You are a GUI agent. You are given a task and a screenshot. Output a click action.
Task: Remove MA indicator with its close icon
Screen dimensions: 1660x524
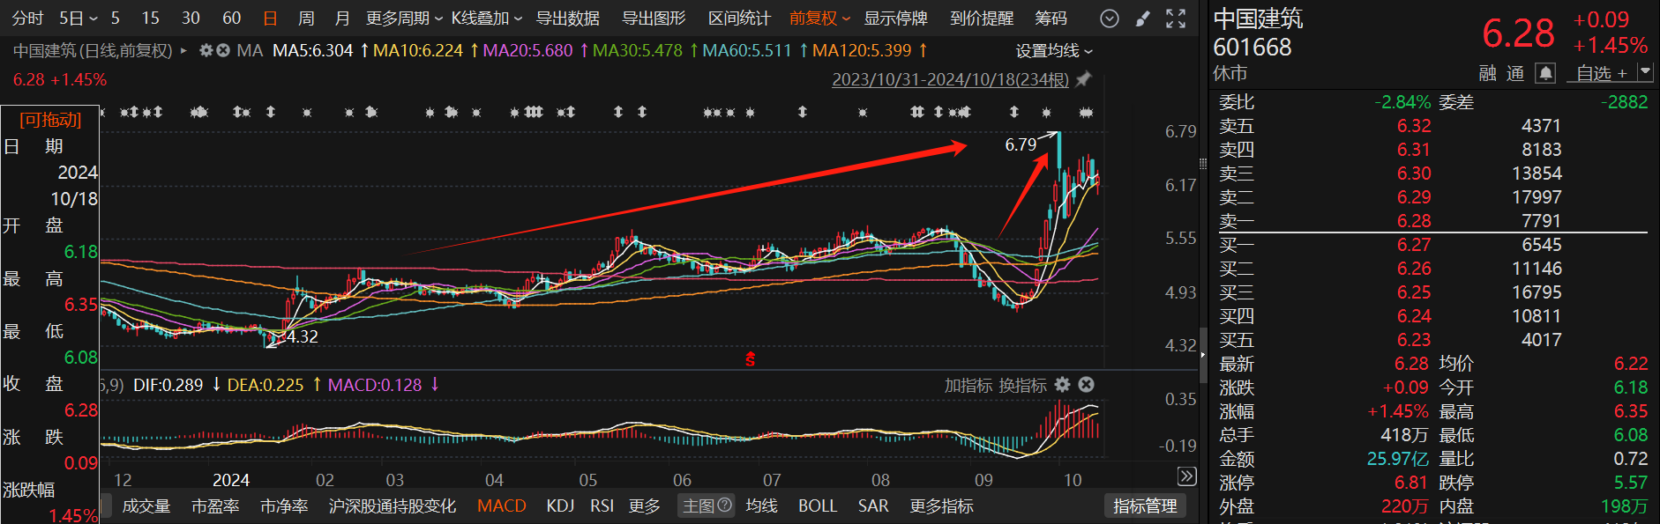click(223, 51)
